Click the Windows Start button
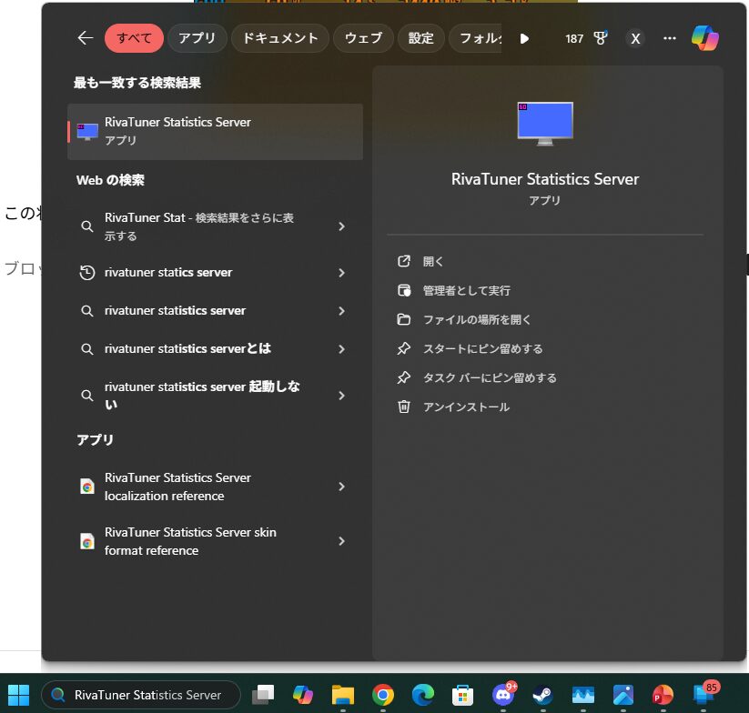 17,694
